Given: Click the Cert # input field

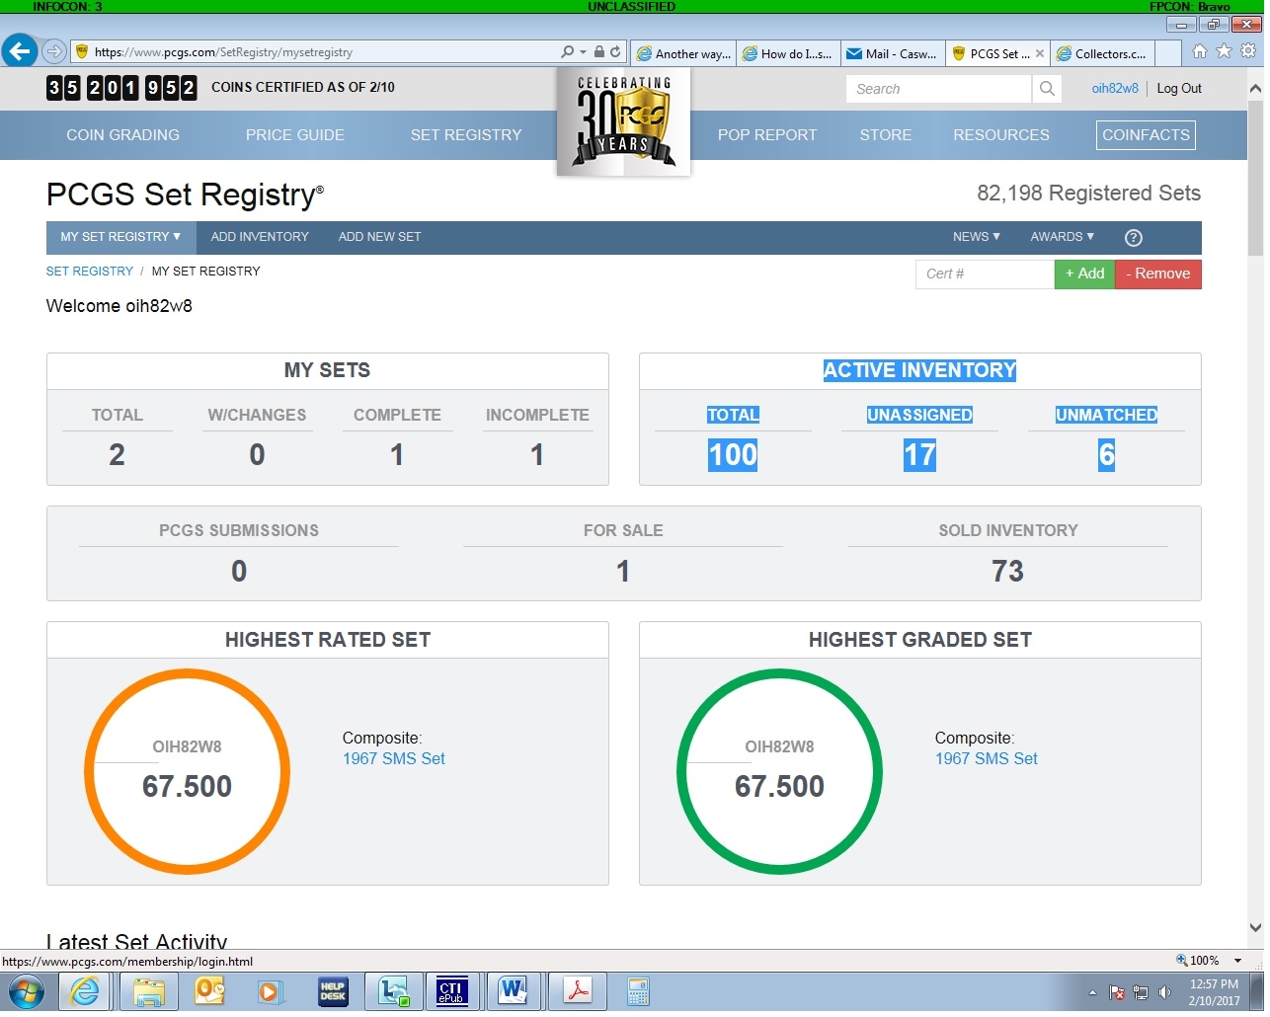Looking at the screenshot, I should tap(985, 274).
